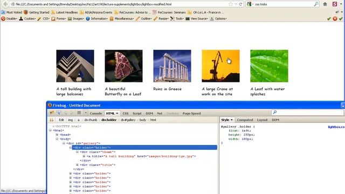Switch to Firebug Console tab
Image resolution: width=345 pixels, height=194 pixels.
click(x=96, y=114)
